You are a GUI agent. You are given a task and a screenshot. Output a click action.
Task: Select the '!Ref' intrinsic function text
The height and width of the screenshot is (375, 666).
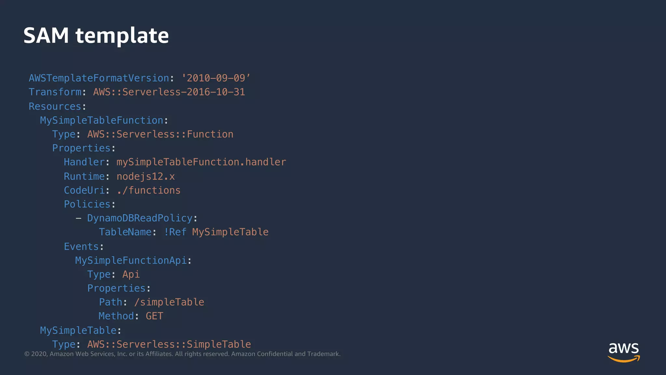click(175, 232)
